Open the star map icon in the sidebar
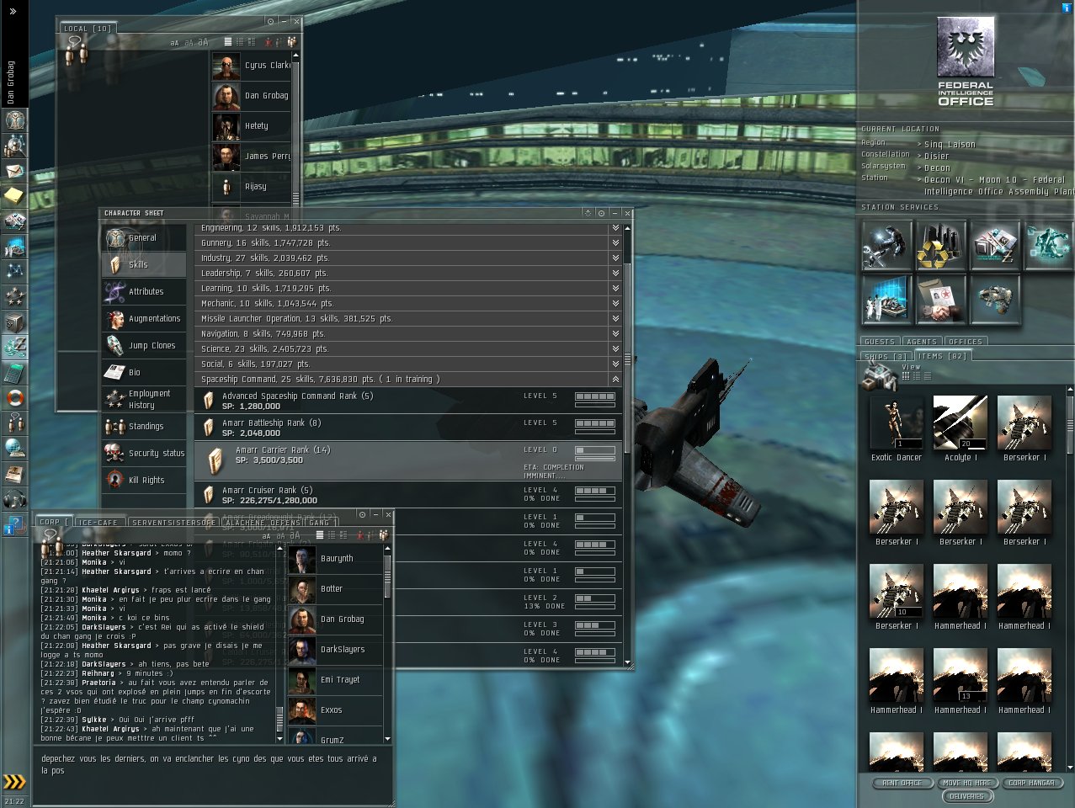1075x808 pixels. (14, 272)
